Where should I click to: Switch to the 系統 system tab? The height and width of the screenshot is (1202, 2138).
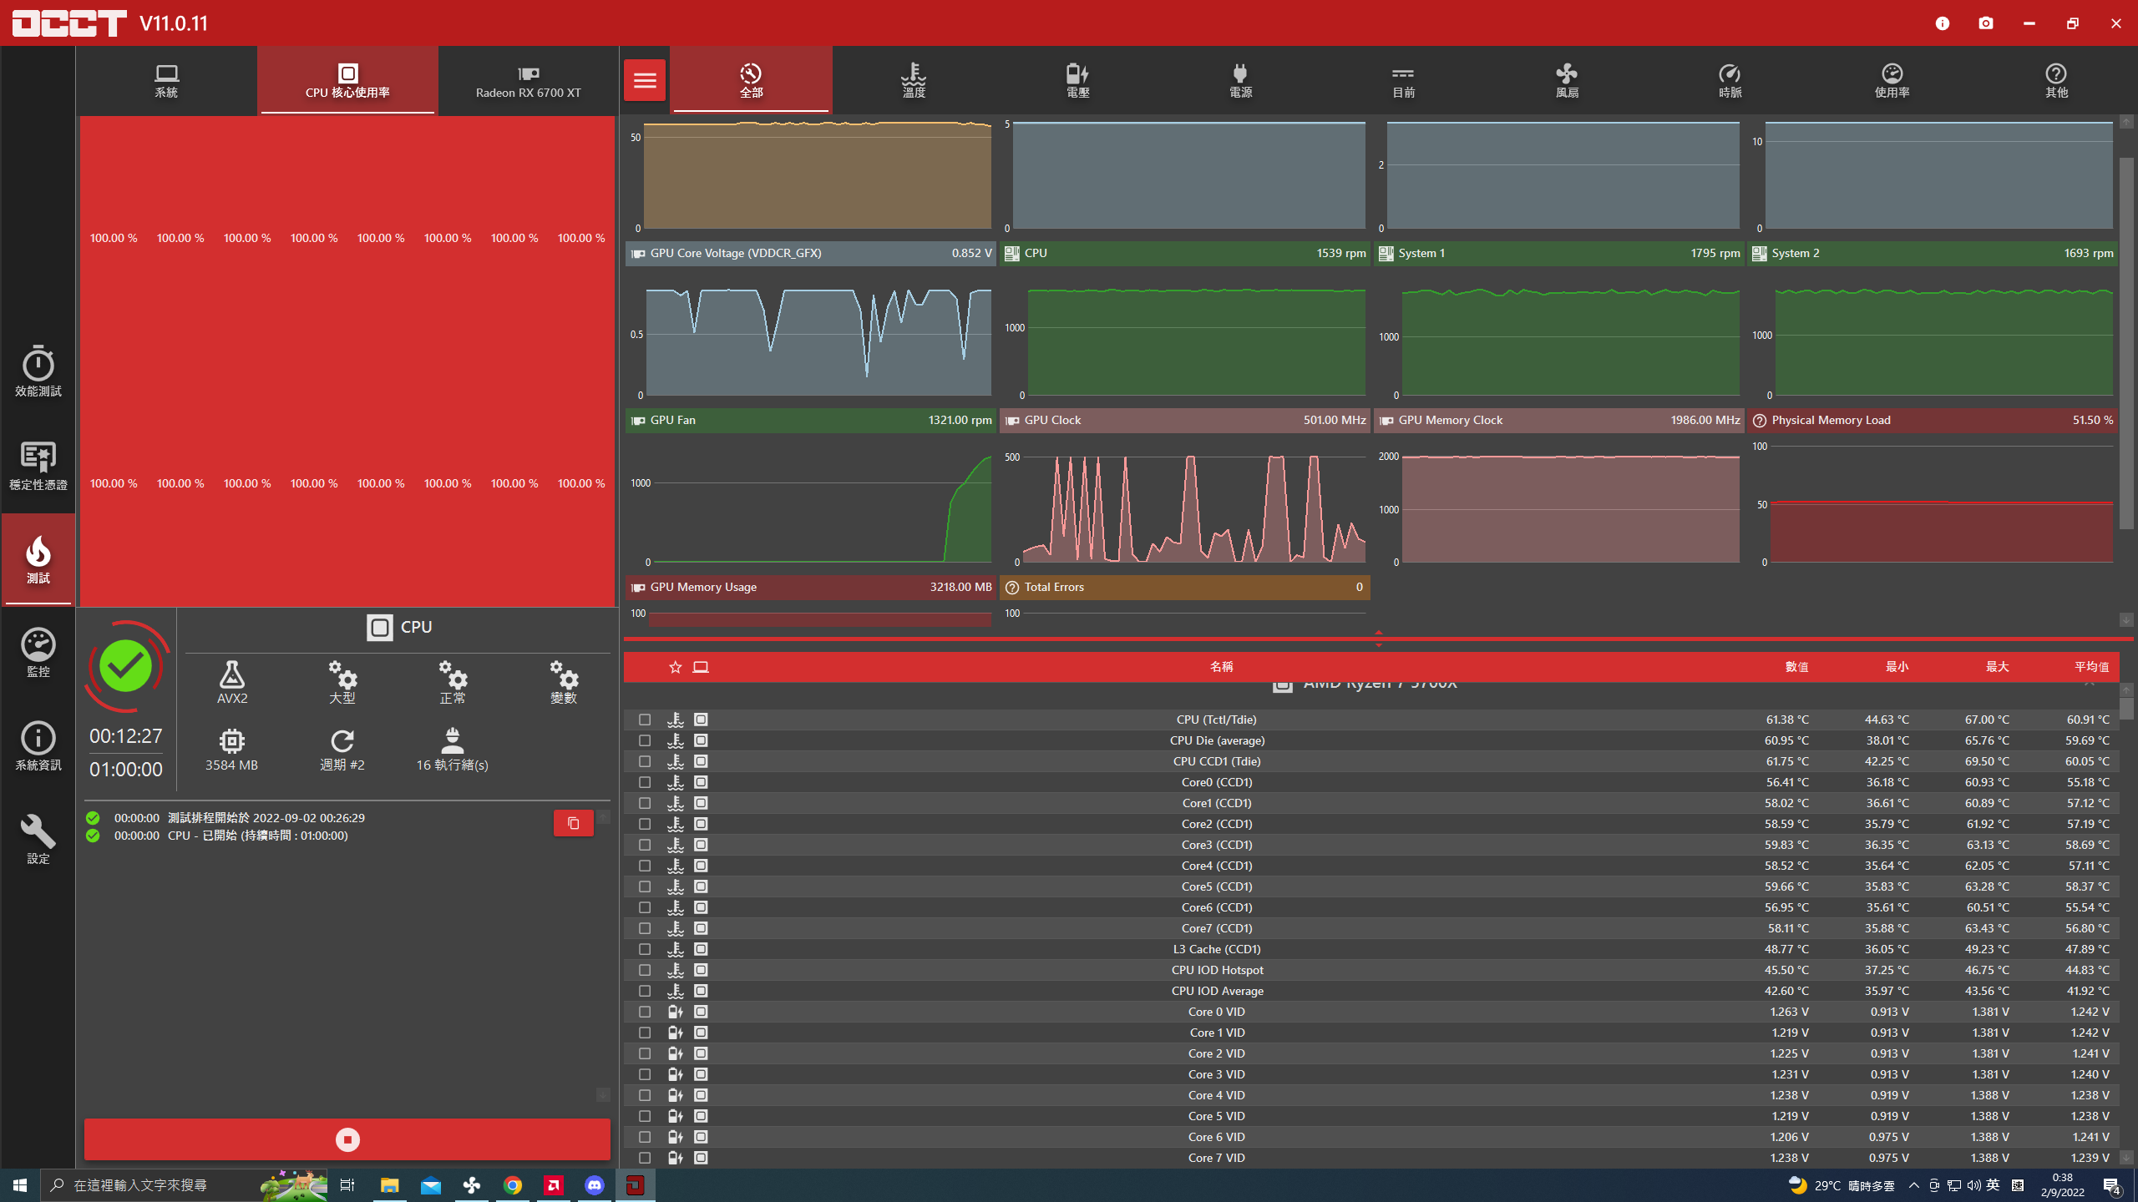click(x=166, y=80)
